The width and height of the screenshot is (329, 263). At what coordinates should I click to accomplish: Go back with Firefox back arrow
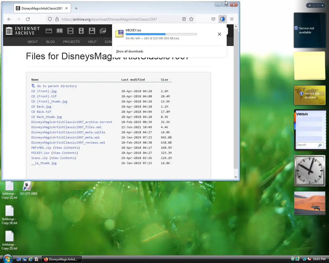point(9,19)
